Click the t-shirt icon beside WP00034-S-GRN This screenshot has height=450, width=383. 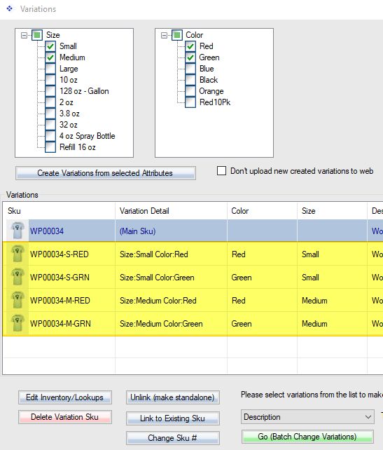point(18,277)
